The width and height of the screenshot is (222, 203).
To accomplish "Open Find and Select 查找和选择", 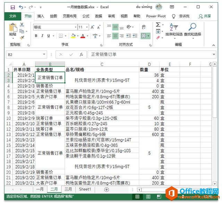I will 193,31.
